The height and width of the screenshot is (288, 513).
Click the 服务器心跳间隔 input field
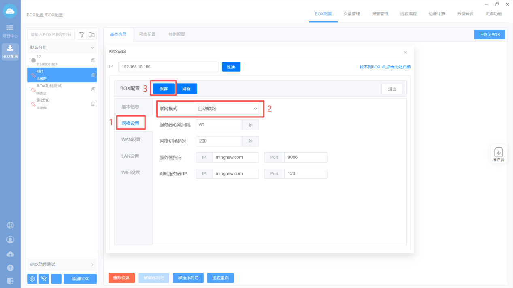[x=219, y=125]
